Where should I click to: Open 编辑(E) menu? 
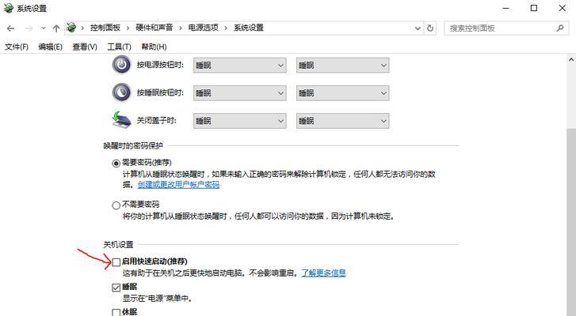pyautogui.click(x=51, y=47)
